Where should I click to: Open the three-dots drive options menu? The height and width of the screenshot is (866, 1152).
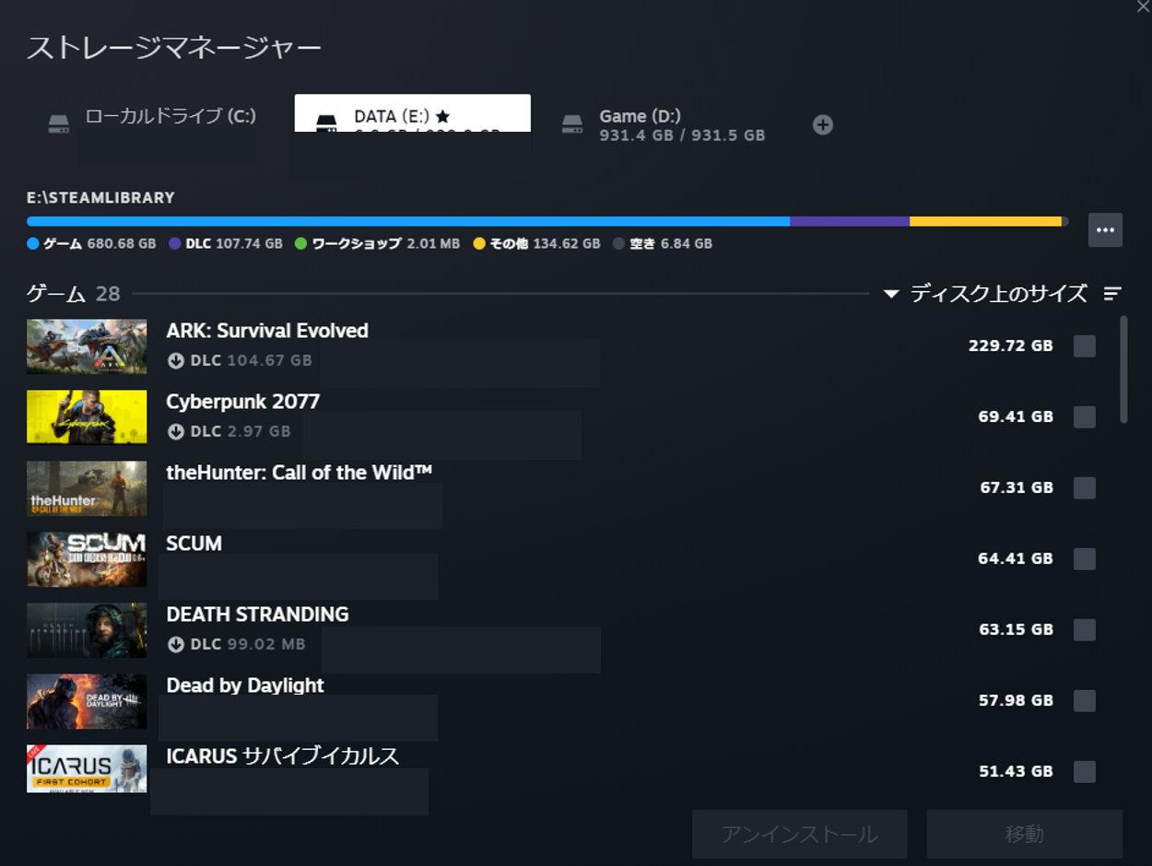point(1105,230)
